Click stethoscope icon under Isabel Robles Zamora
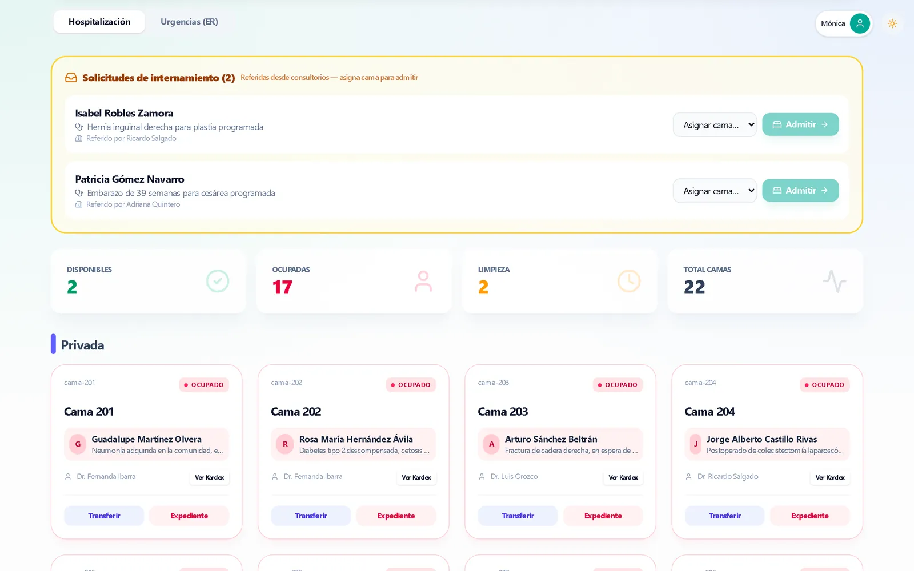Viewport: 914px width, 571px height. 79,127
